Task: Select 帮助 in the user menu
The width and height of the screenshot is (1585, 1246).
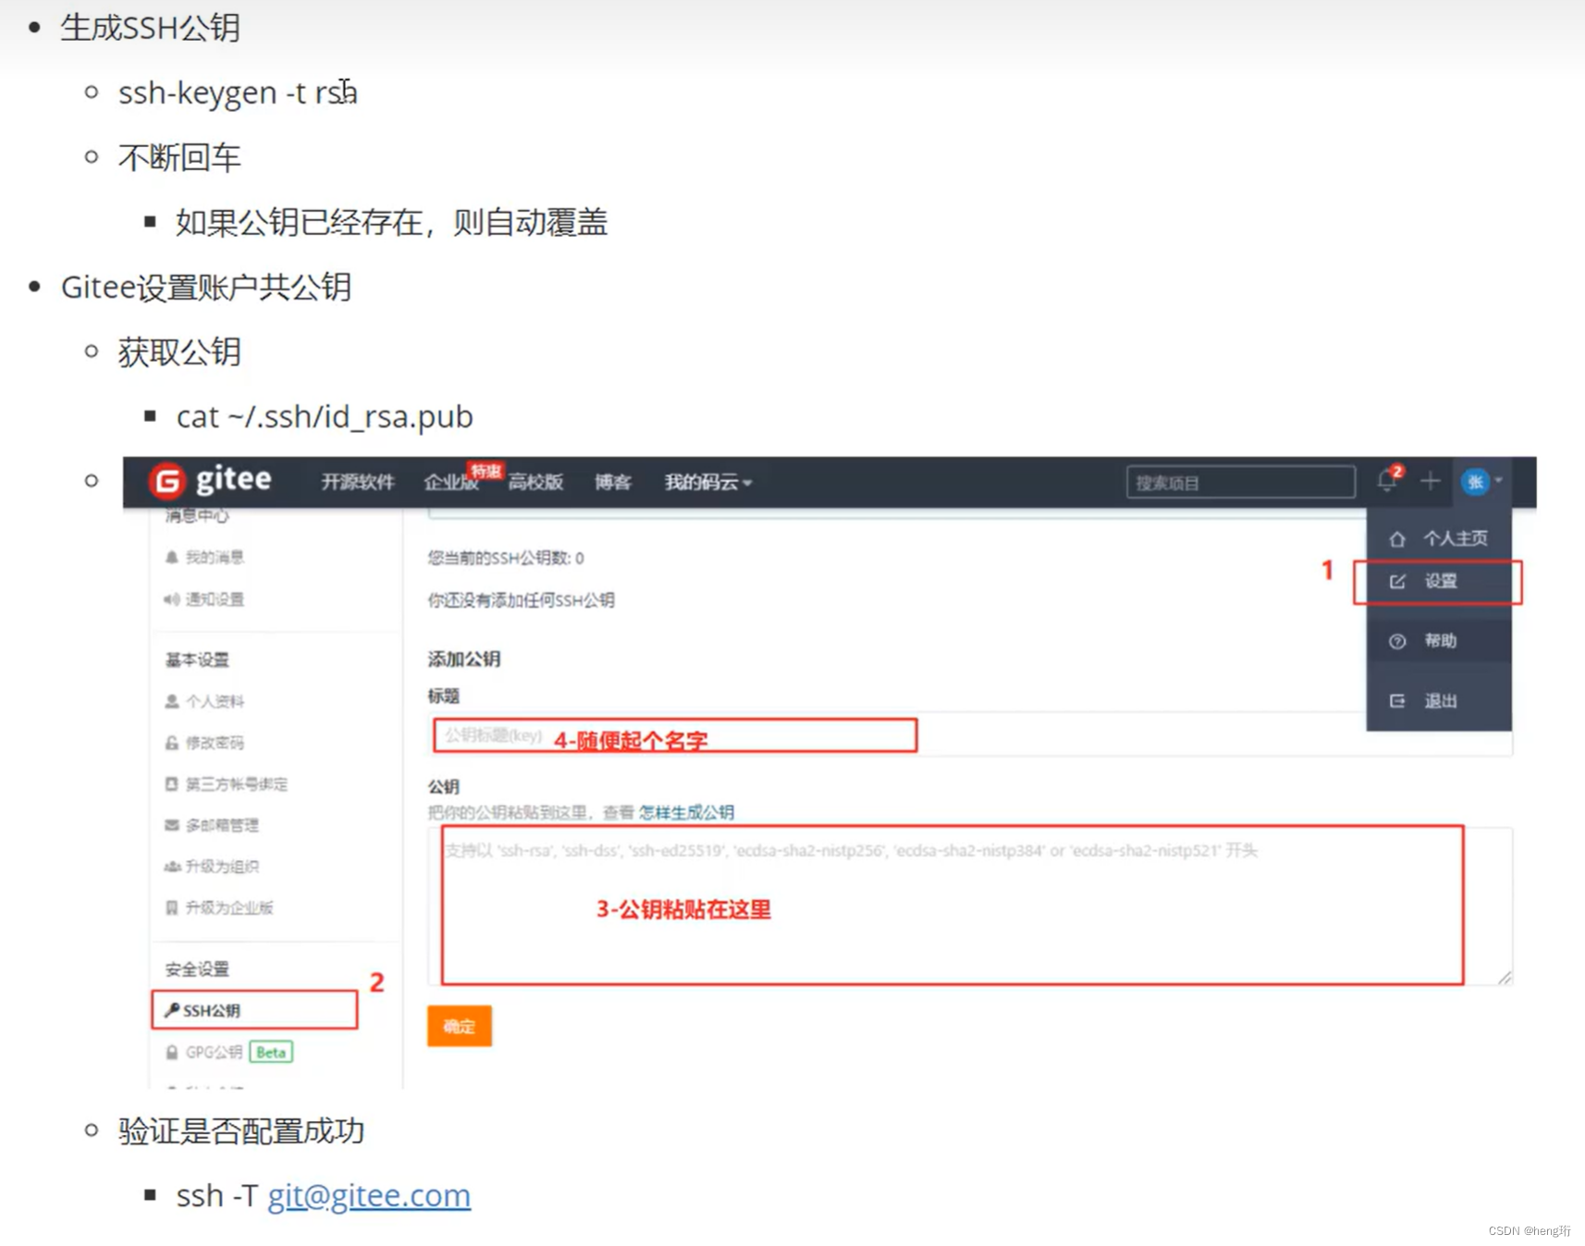Action: [1439, 641]
